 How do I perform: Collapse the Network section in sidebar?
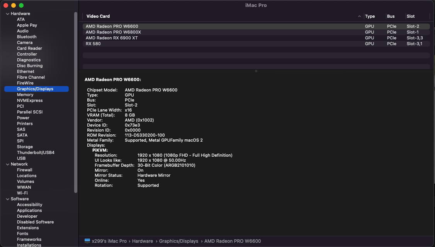pos(7,164)
